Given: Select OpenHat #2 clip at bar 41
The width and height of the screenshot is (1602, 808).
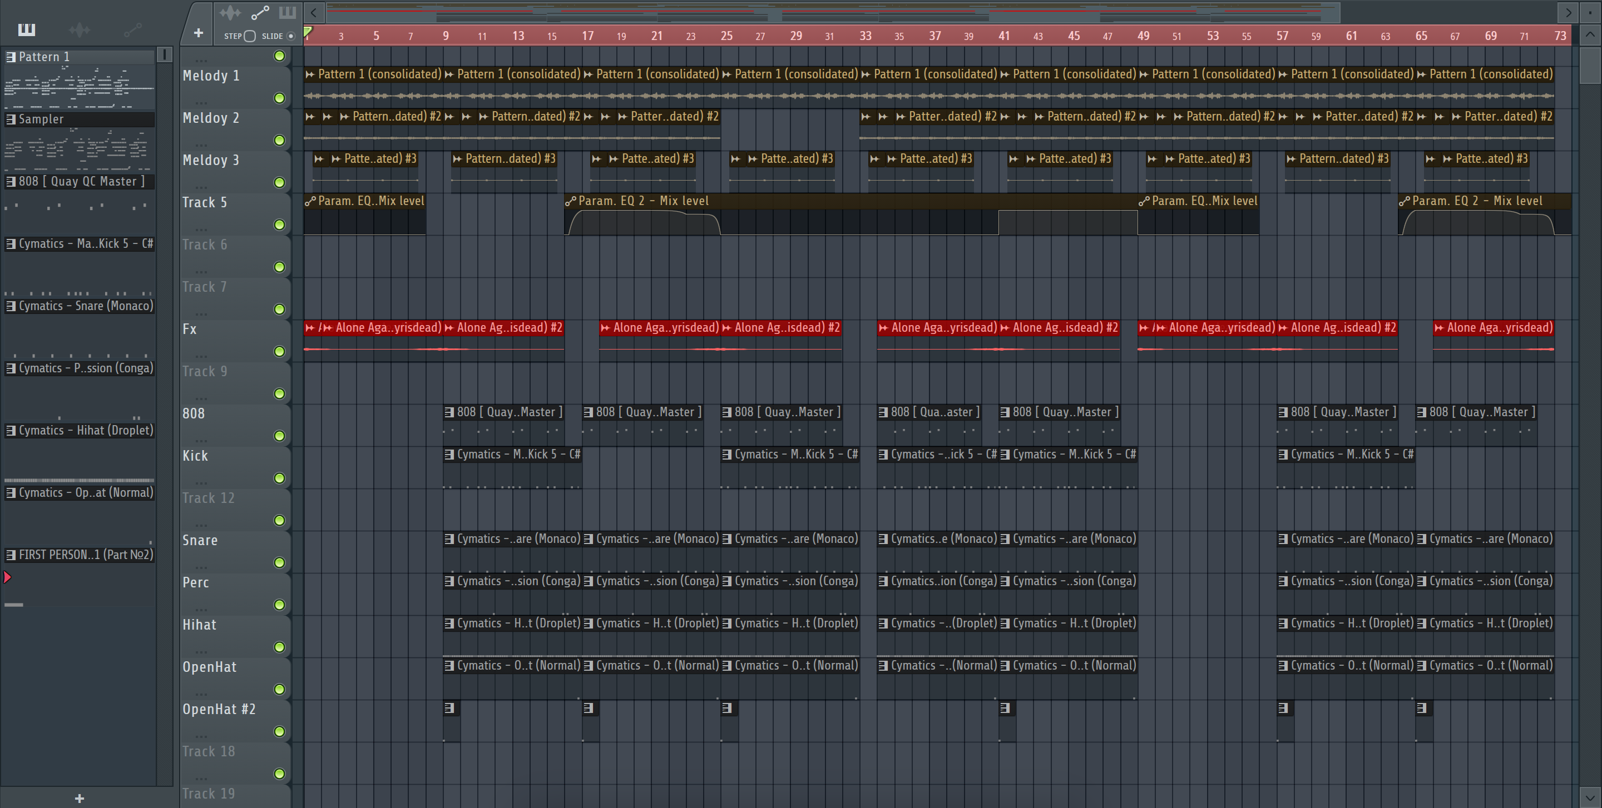Looking at the screenshot, I should coord(1007,721).
